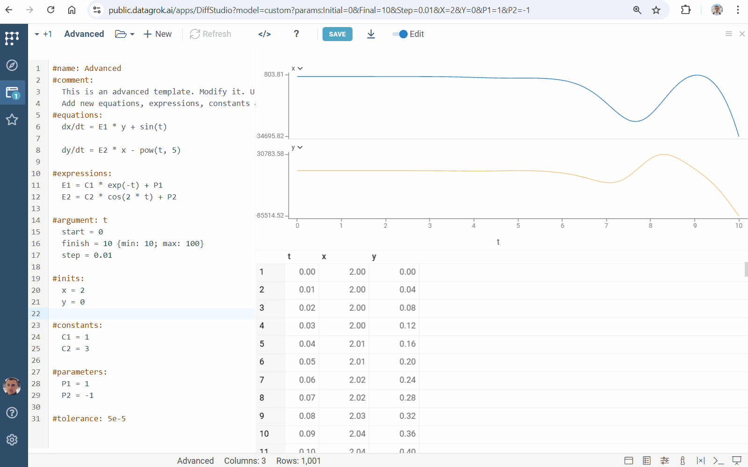Click the SAVE button
This screenshot has height=467, width=748.
(x=337, y=34)
